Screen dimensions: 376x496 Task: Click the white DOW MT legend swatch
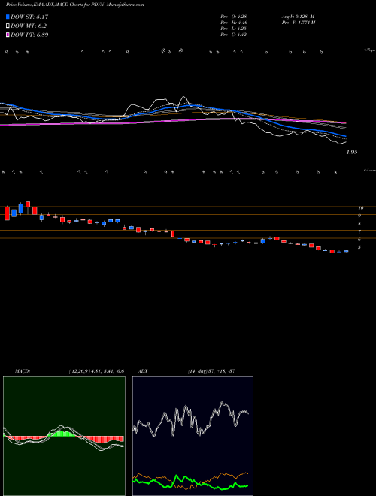pos(8,26)
